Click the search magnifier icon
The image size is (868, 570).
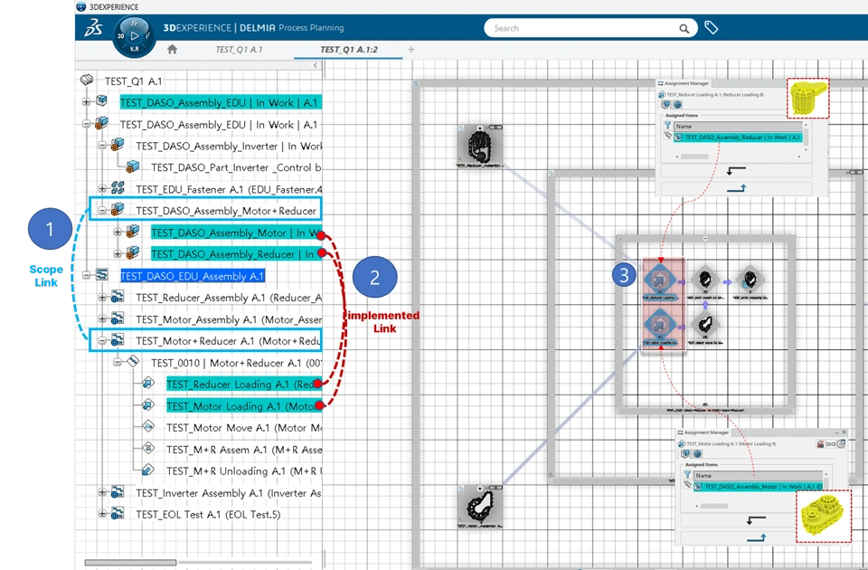click(x=684, y=29)
